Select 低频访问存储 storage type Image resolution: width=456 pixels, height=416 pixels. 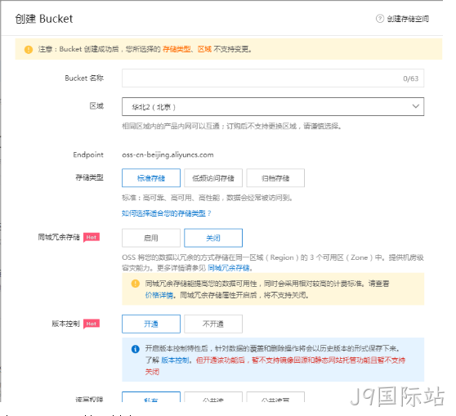(x=213, y=177)
